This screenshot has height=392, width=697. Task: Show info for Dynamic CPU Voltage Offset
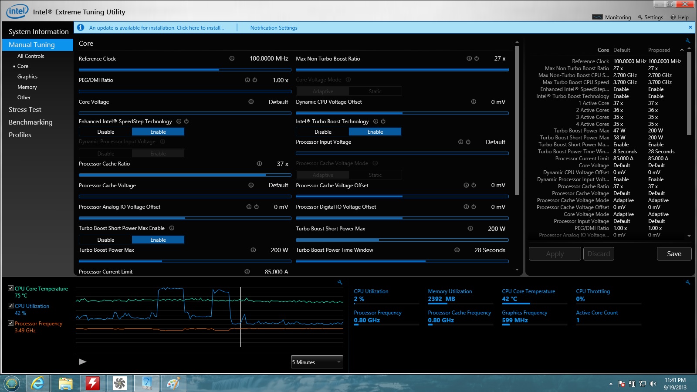474,101
